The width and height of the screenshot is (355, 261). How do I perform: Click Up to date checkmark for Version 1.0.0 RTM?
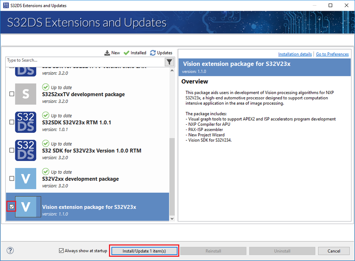point(45,143)
